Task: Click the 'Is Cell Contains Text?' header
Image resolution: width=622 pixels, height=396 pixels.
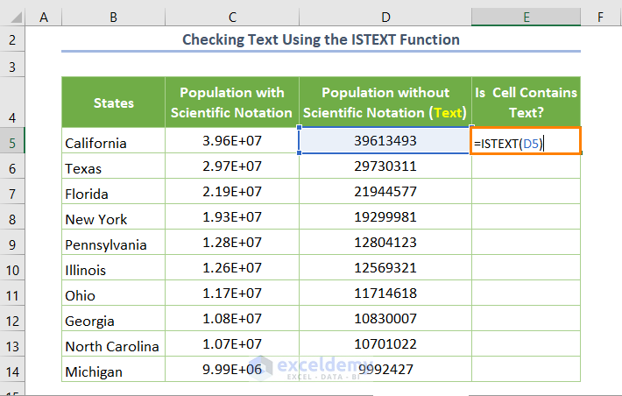Action: 526,103
